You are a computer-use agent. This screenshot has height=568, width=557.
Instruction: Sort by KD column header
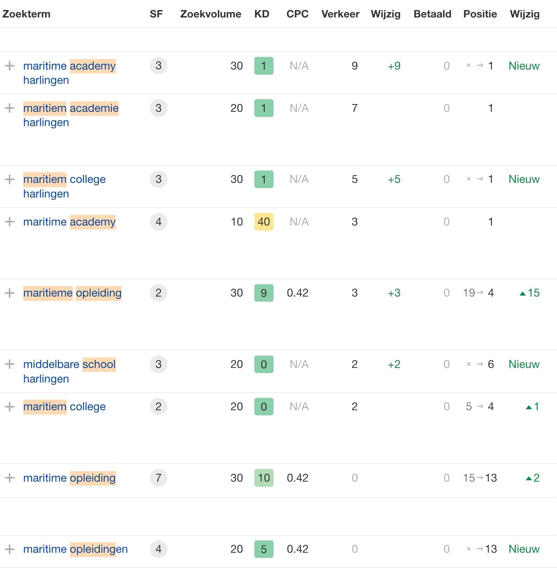tap(262, 14)
